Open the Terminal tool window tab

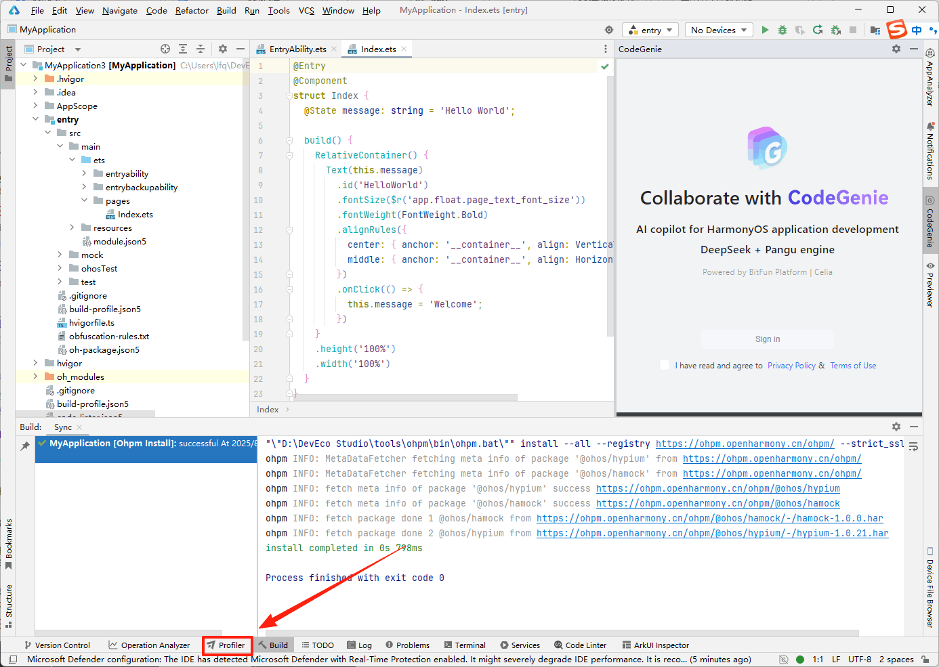point(465,645)
